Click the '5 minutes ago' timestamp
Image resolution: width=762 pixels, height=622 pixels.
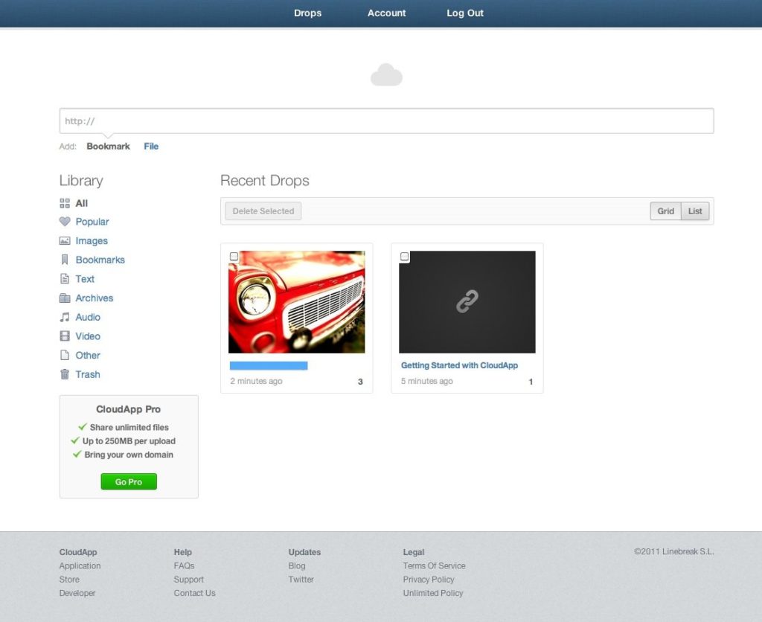pos(426,381)
